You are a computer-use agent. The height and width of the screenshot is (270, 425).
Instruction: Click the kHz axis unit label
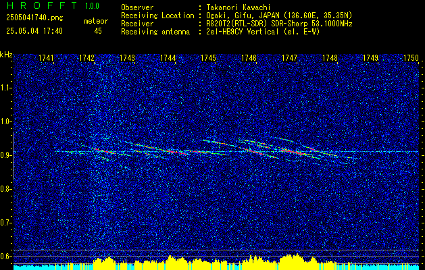point(6,55)
